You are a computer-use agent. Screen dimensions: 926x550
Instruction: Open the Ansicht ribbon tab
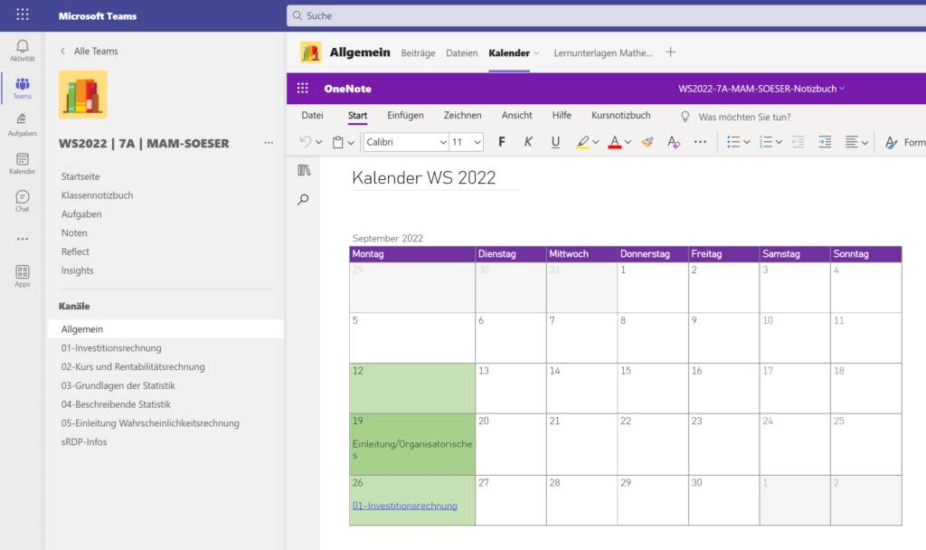click(516, 115)
